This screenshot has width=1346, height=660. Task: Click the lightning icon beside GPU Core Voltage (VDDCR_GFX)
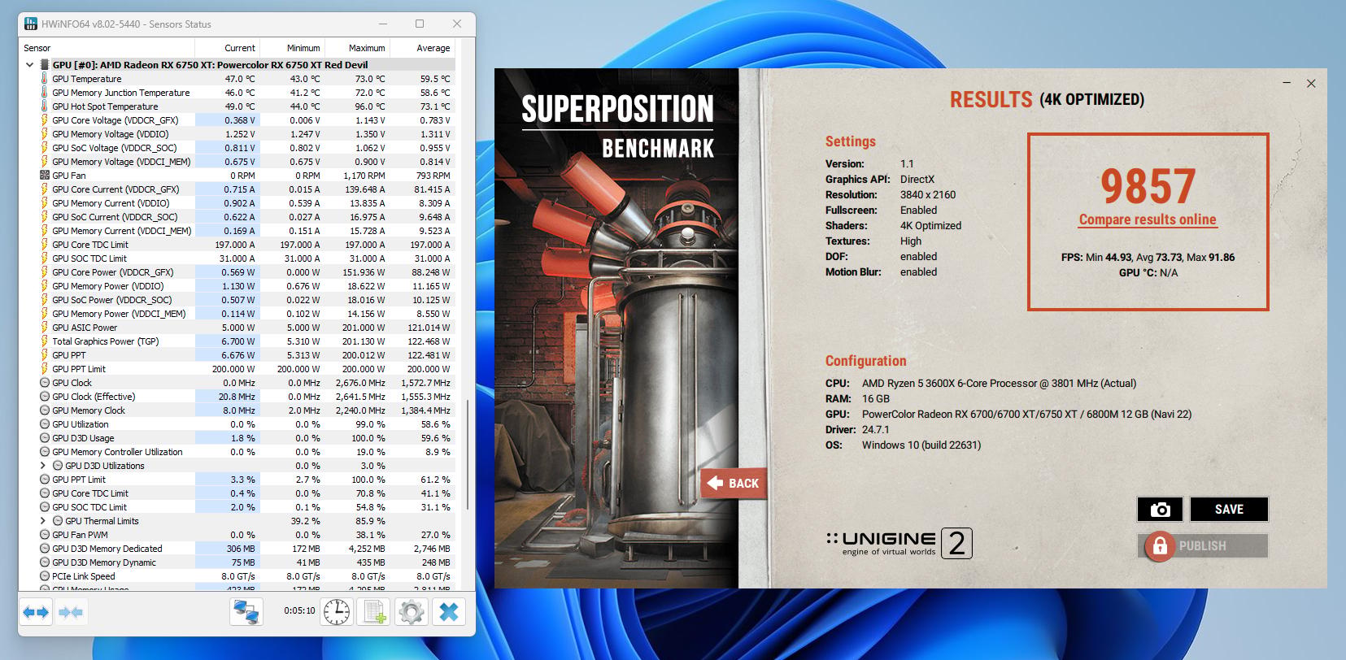click(x=45, y=120)
